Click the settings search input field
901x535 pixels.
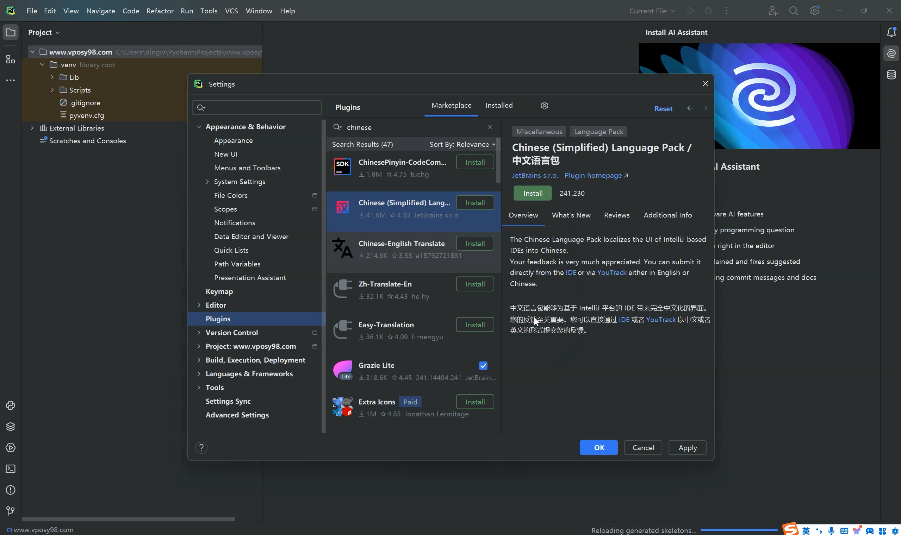point(261,107)
